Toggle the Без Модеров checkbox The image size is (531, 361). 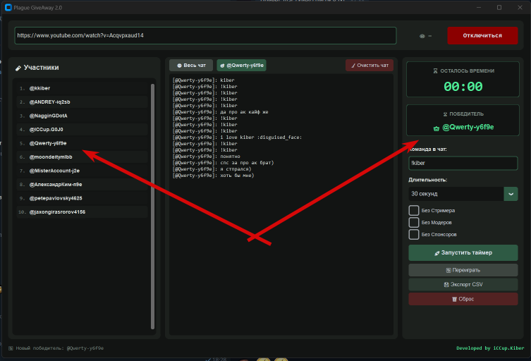pyautogui.click(x=413, y=223)
